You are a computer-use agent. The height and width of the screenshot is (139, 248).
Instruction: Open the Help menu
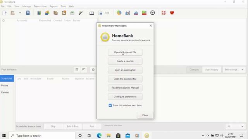[x=71, y=6]
